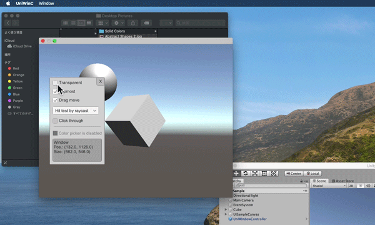Enable the Click through checkbox

(55, 121)
